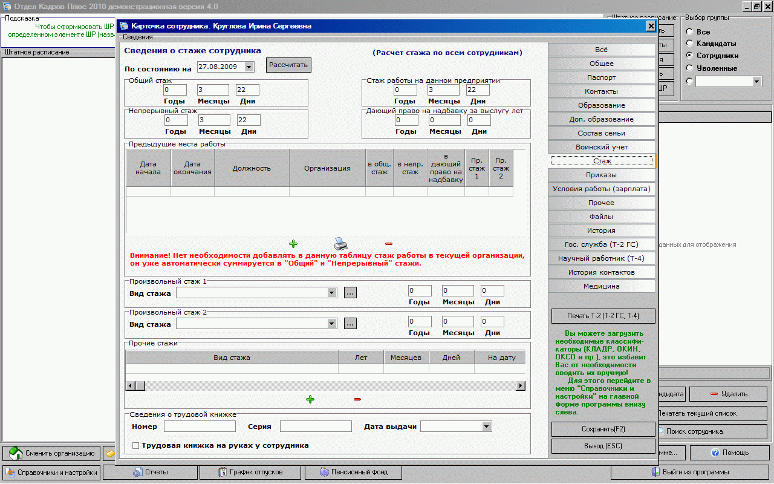Viewport: 774px width, 484px height.
Task: Open Вид стажа dropdown in Произвольный стаж 1
Action: (331, 293)
